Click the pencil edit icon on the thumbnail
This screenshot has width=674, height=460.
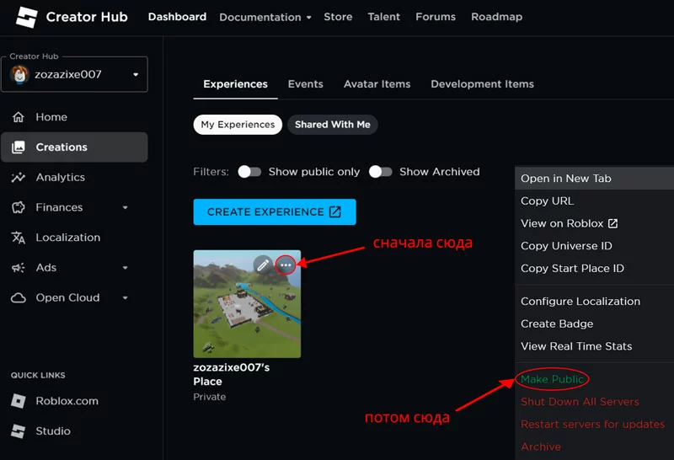point(263,265)
